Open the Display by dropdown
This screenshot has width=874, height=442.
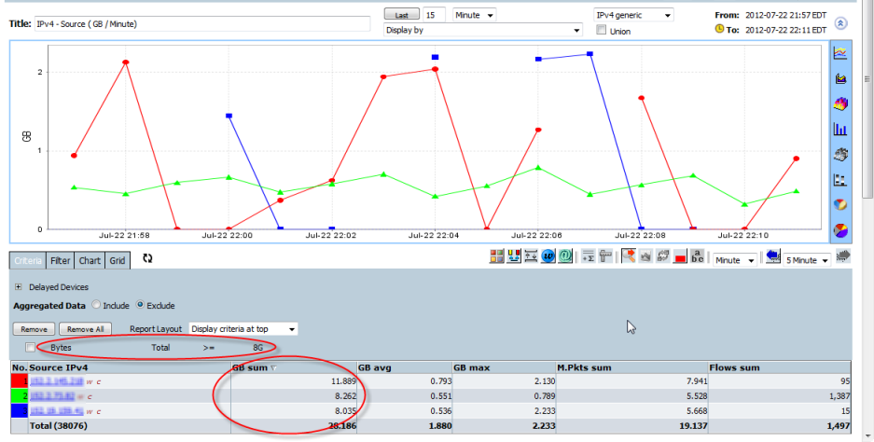pyautogui.click(x=483, y=30)
